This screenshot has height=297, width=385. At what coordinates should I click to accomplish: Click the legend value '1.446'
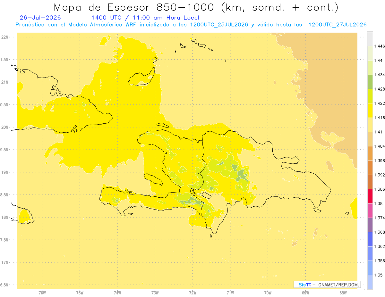380,46
